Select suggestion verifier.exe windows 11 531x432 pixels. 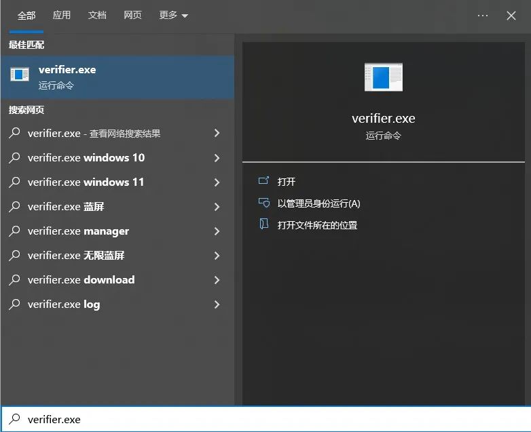pos(117,182)
